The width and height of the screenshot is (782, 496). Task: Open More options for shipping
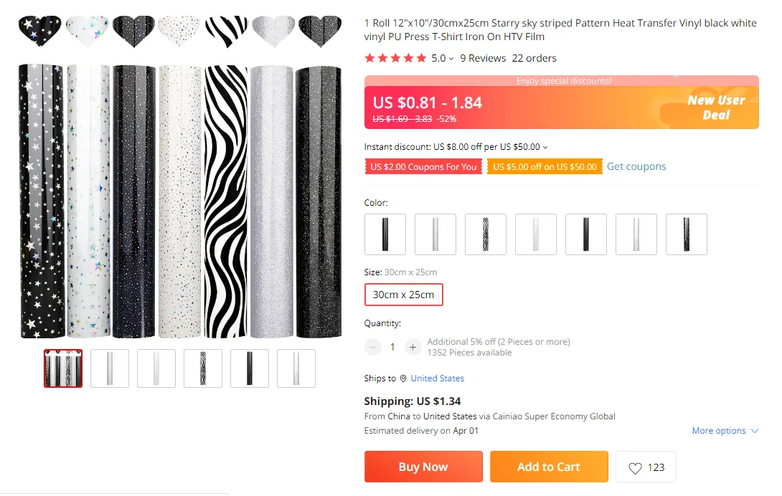725,431
